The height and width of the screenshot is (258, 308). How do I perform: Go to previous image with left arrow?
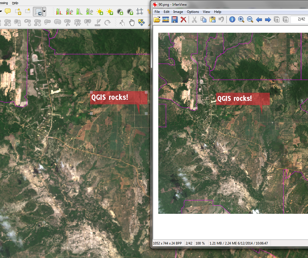[x=259, y=20]
